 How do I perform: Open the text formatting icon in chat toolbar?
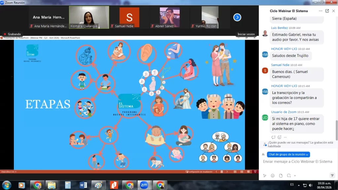click(265, 175)
